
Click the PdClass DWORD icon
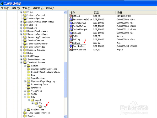coord(71,33)
